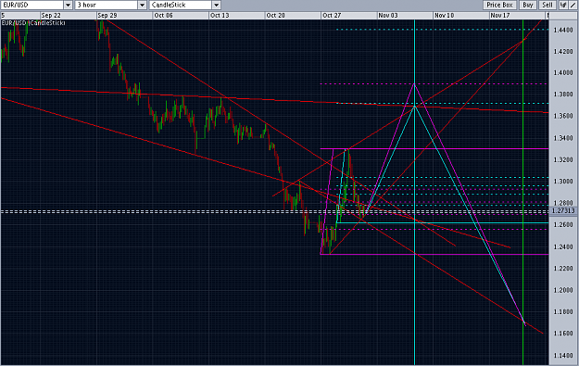Click the 1.3200 price axis label
The height and width of the screenshot is (366, 579).
point(563,160)
